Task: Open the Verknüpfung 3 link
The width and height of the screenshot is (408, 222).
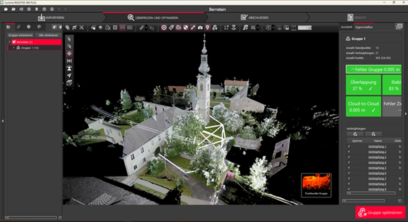Action: pyautogui.click(x=376, y=157)
